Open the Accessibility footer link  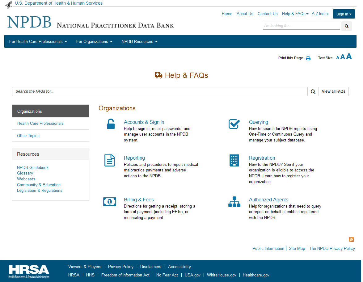[179, 267]
